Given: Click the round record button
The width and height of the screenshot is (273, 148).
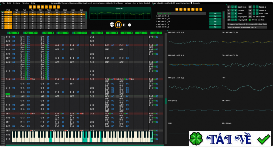Looking at the screenshot, I should tap(129, 25).
